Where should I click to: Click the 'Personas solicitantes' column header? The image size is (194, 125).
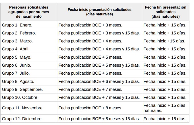(x=29, y=12)
